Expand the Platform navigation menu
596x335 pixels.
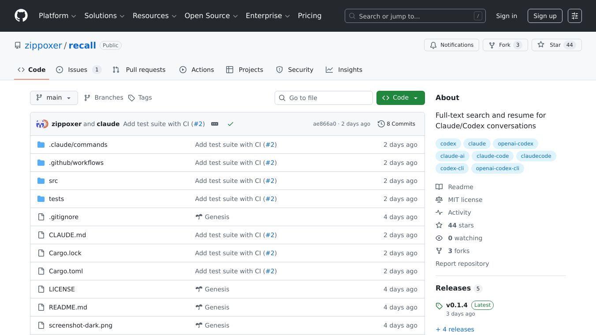tap(57, 16)
